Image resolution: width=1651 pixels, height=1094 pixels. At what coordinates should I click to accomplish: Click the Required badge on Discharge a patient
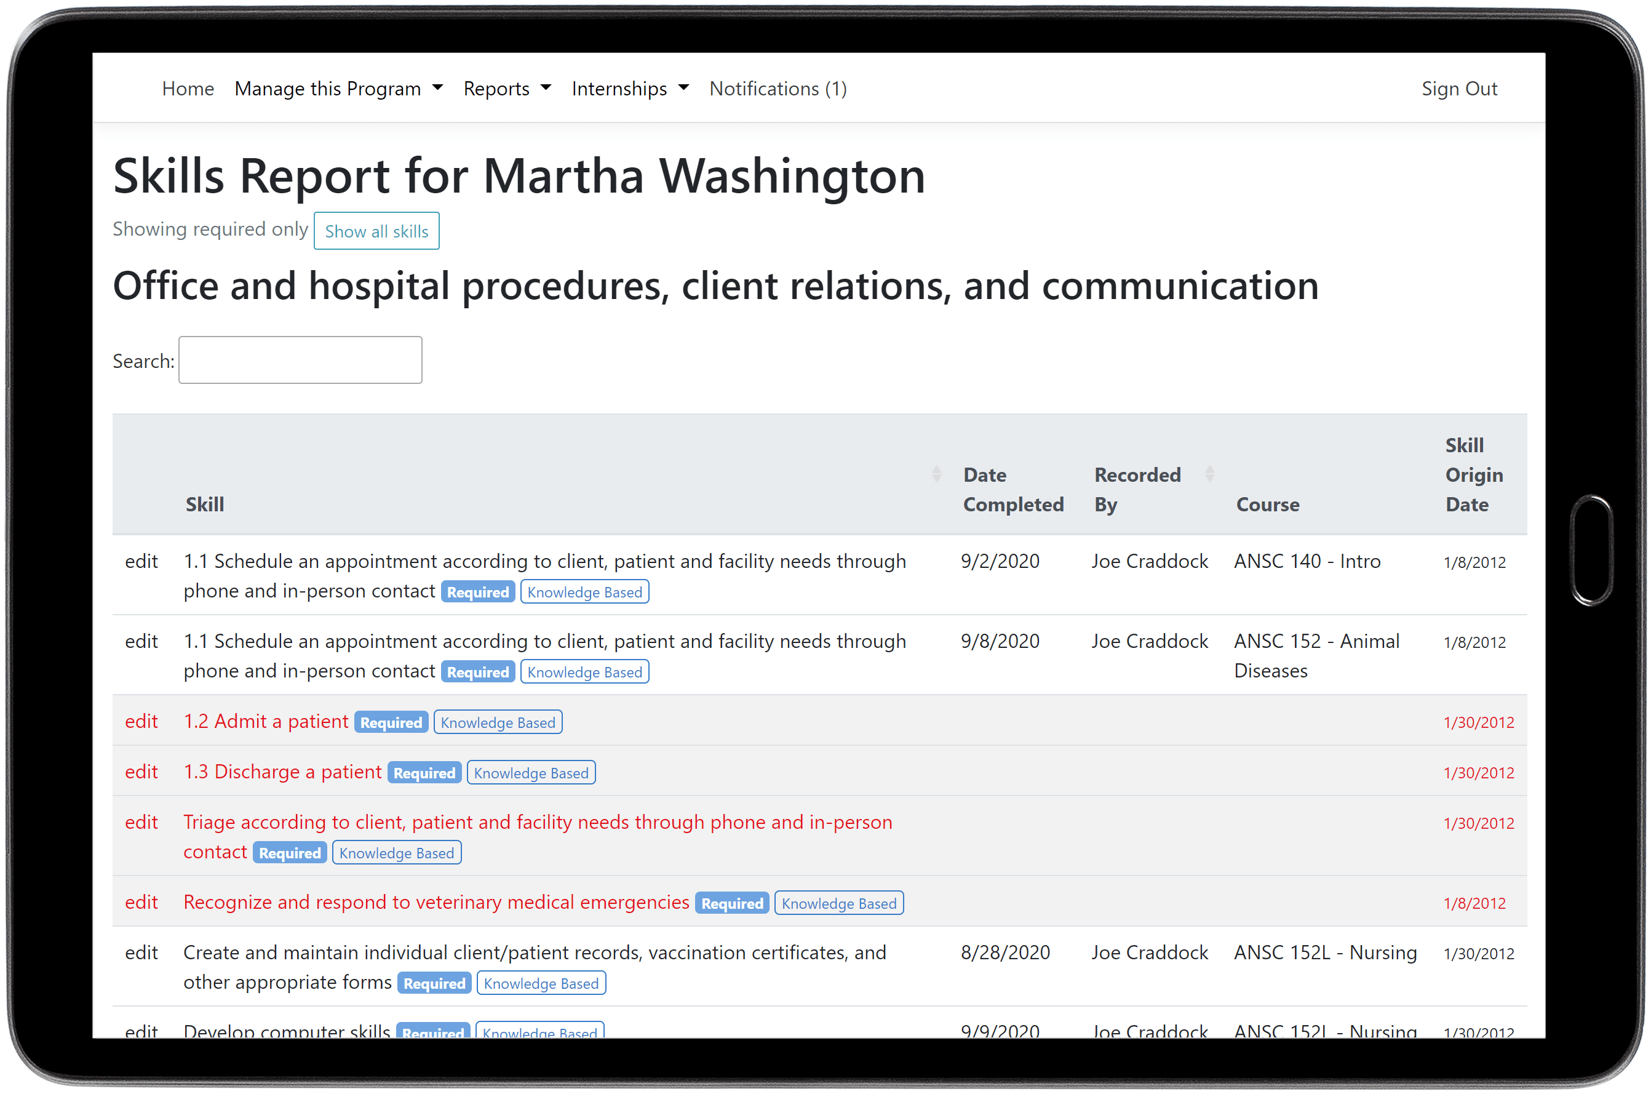(424, 772)
